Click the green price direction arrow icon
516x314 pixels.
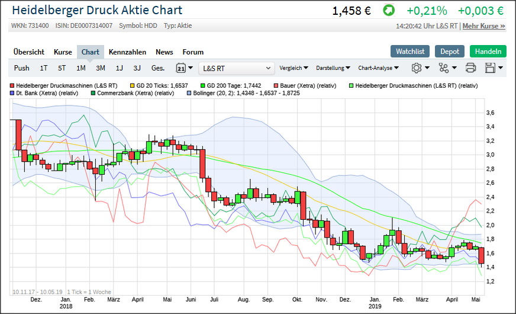[389, 10]
